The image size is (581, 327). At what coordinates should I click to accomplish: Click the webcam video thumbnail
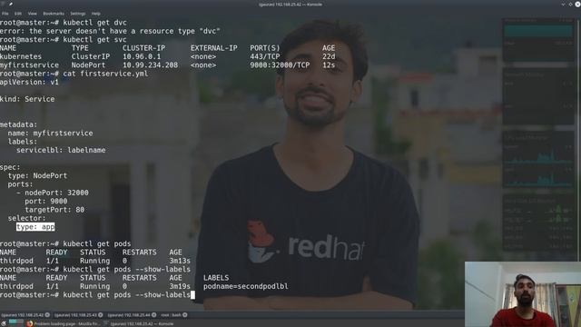(523, 294)
